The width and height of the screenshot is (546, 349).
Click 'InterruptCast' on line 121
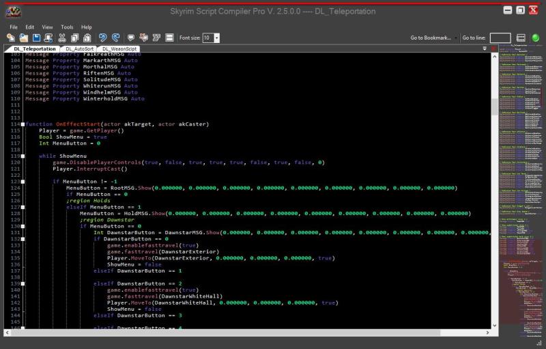[x=98, y=169]
